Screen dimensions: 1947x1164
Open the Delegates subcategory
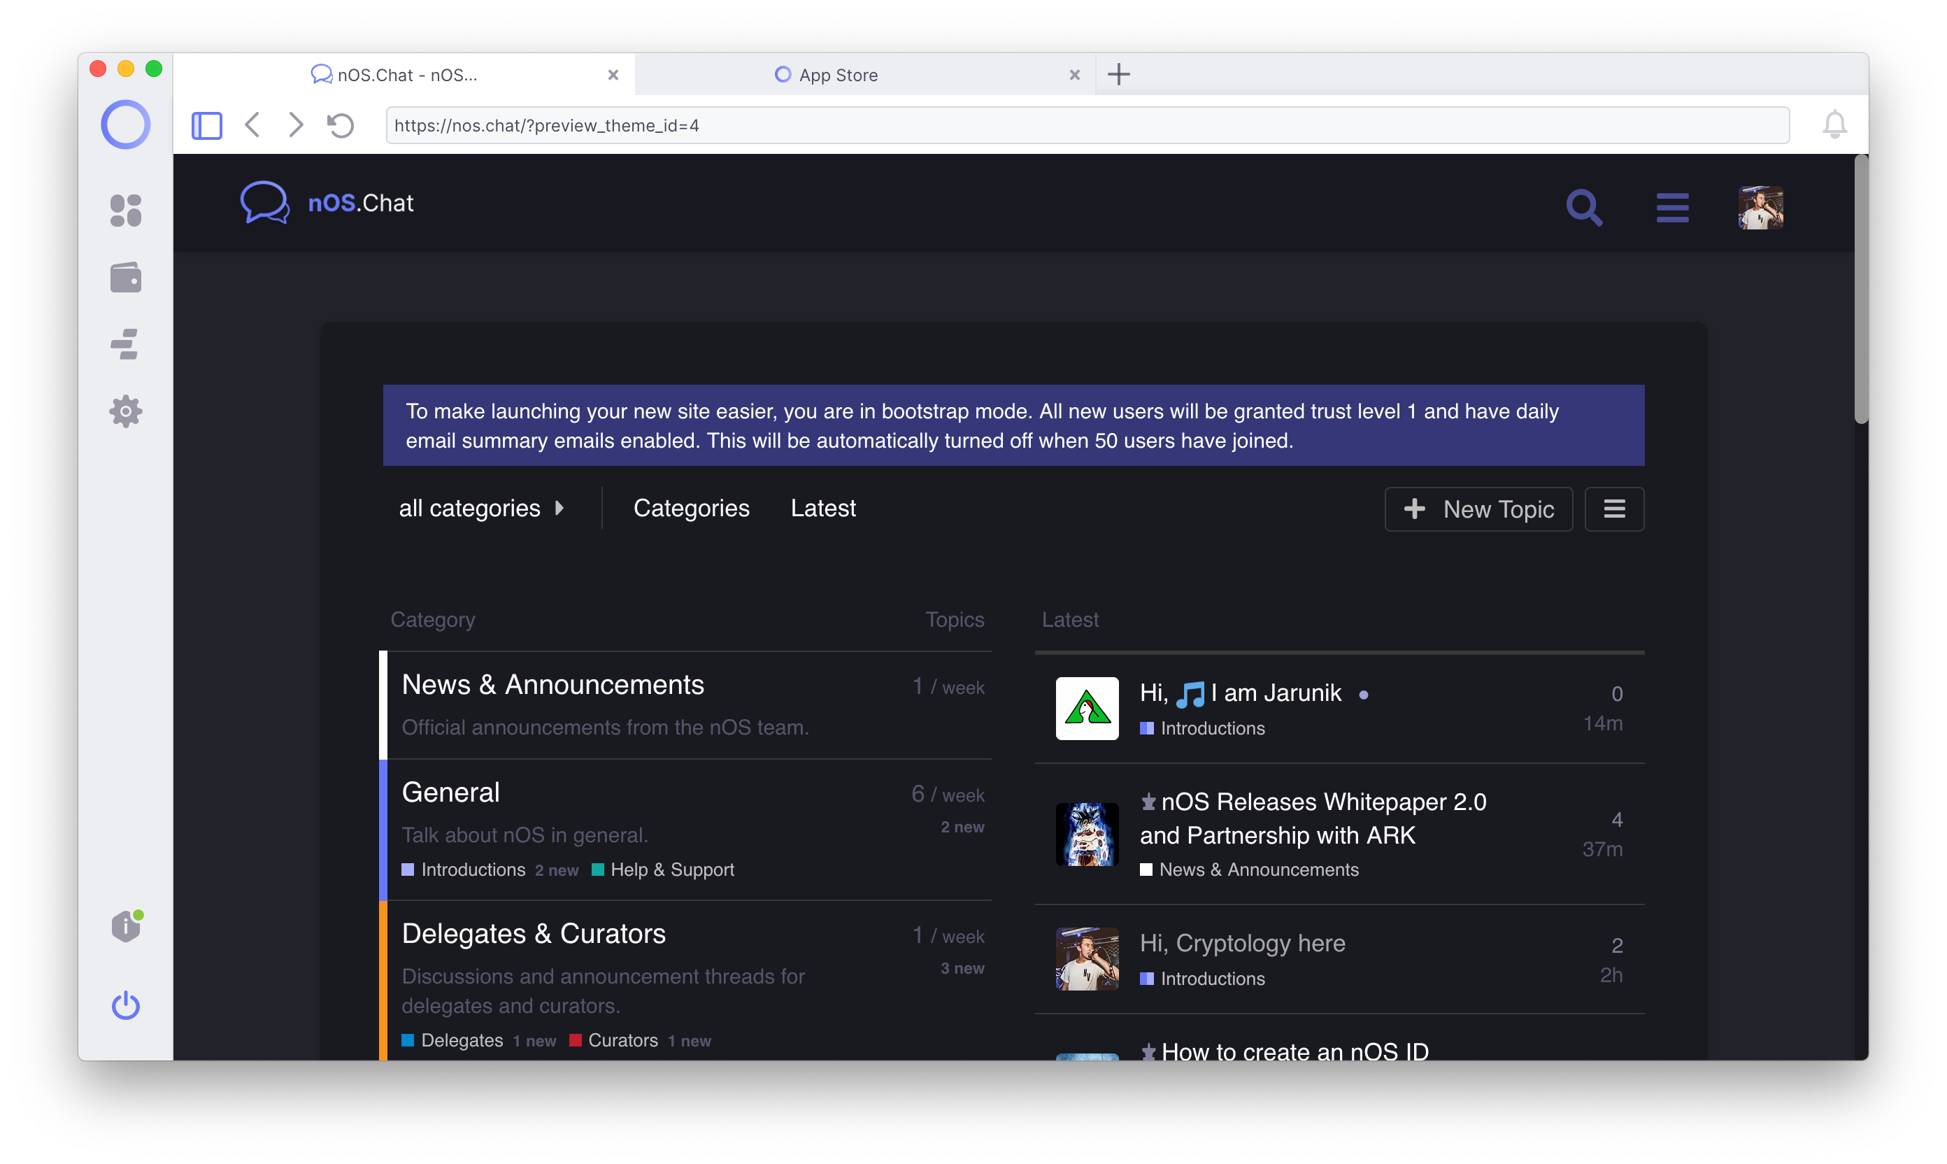(x=462, y=1040)
